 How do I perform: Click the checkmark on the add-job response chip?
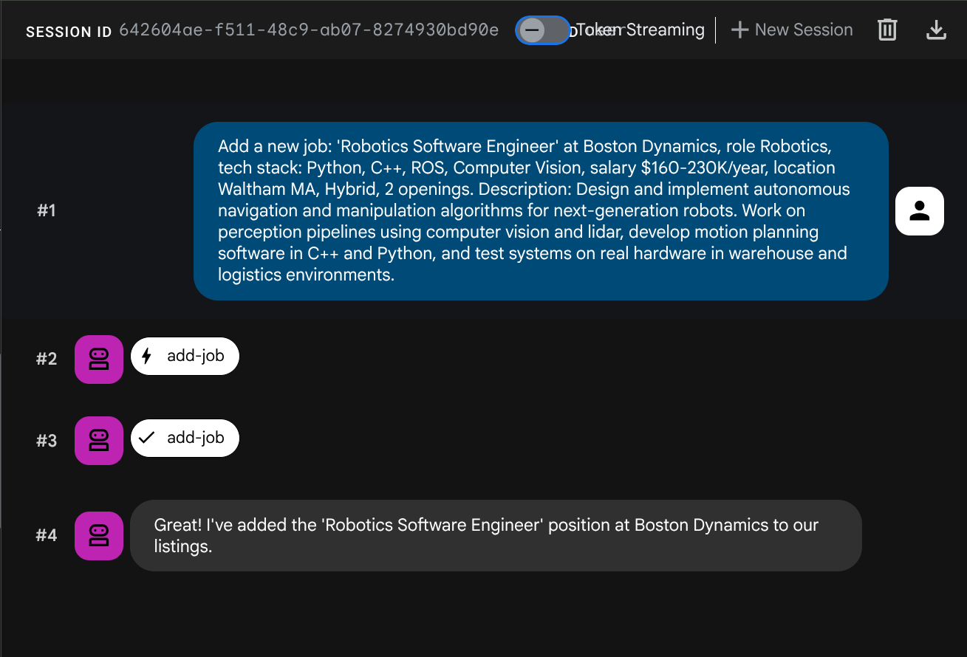146,438
